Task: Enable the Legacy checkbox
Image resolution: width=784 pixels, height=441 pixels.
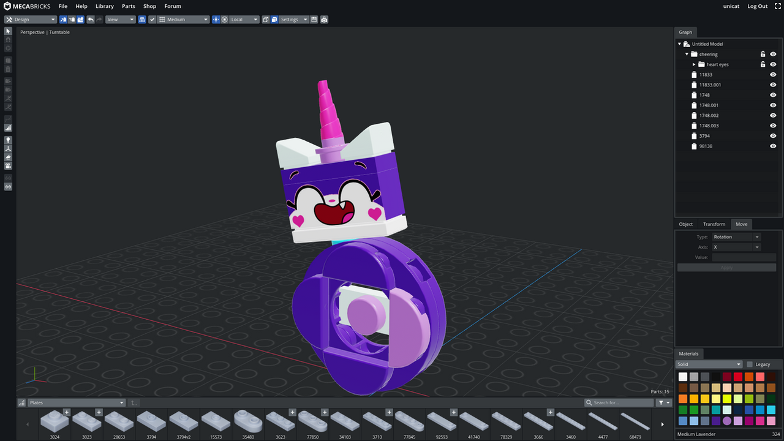Action: (750, 364)
